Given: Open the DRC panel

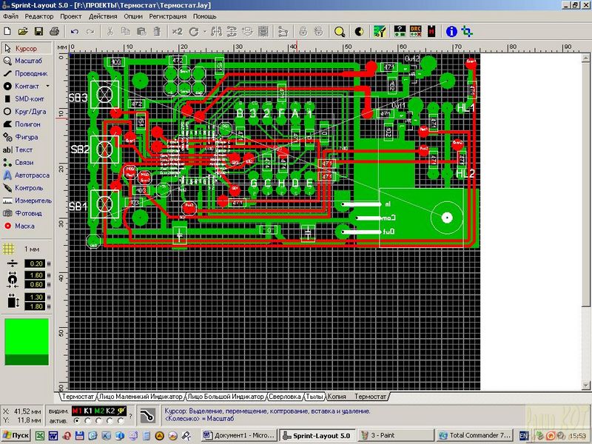Looking at the screenshot, I should click(x=415, y=31).
